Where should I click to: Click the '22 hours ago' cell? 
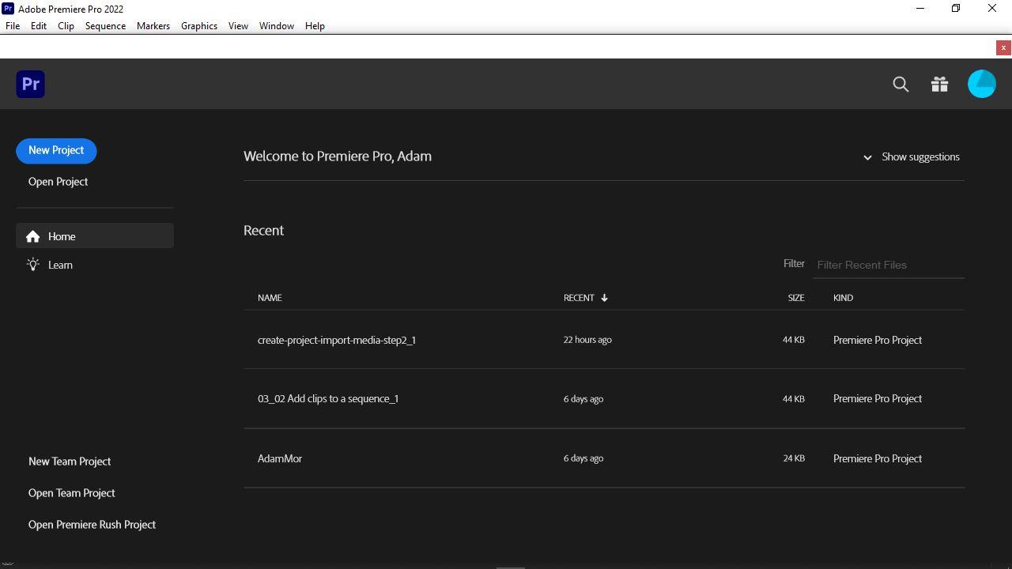click(587, 340)
